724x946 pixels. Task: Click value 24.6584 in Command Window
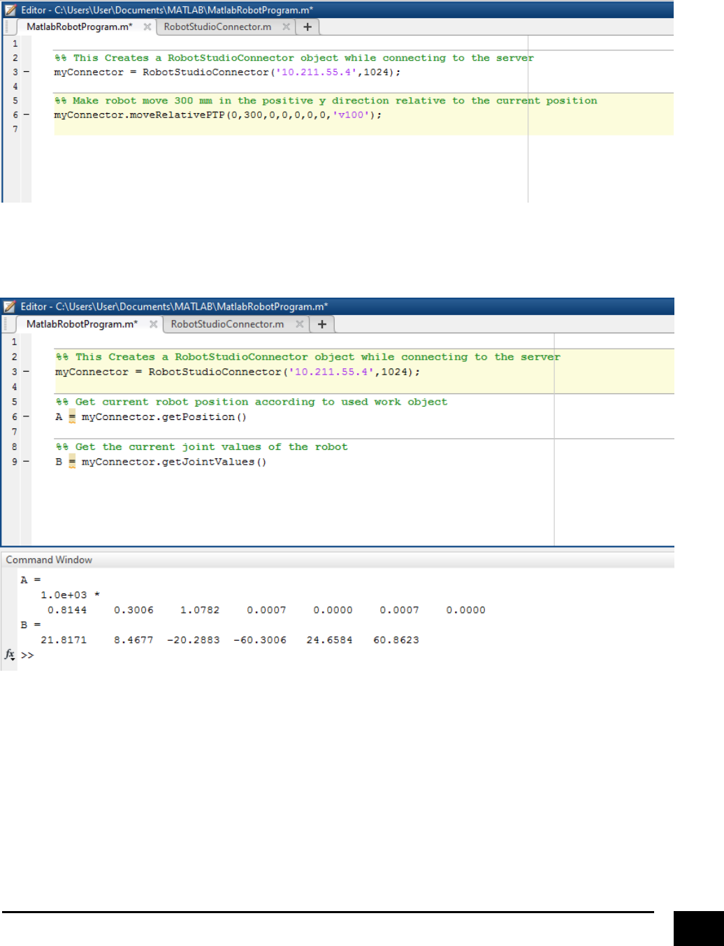[329, 640]
